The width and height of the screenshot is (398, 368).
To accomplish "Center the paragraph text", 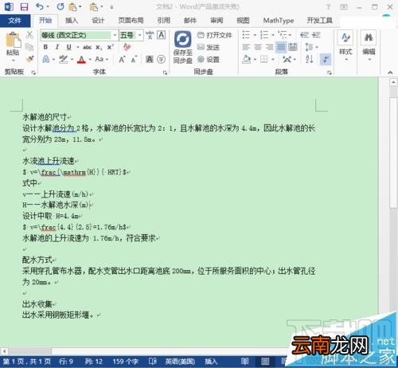I will [258, 47].
